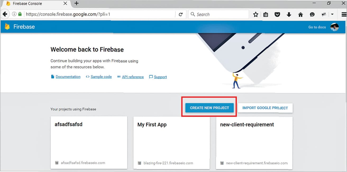
Task: Click the Firebug bug icon
Action: (324, 15)
